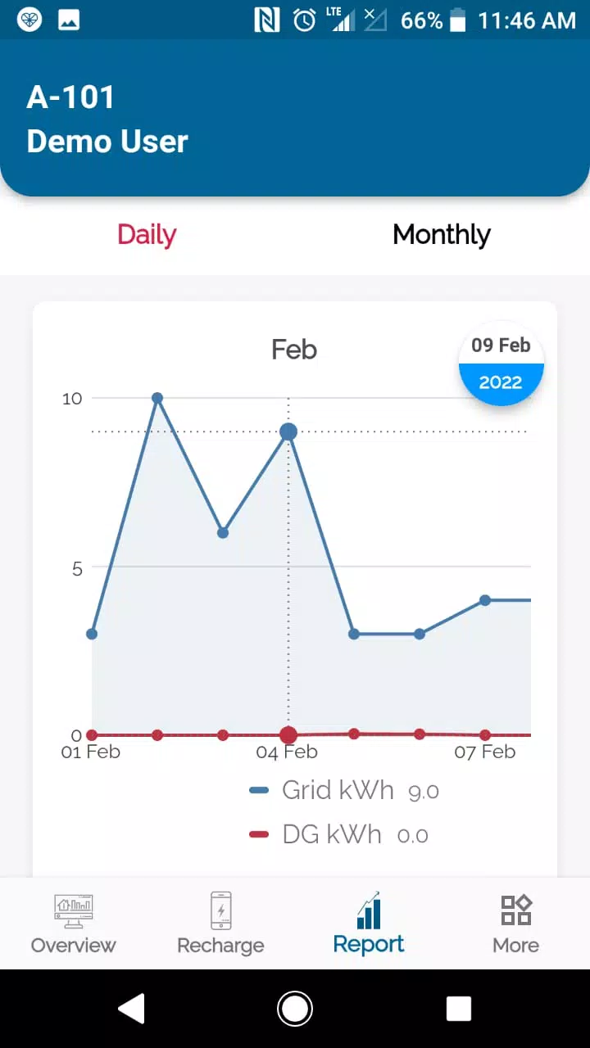Click the blue Grid kWh legend swatch
The width and height of the screenshot is (590, 1048).
(259, 790)
